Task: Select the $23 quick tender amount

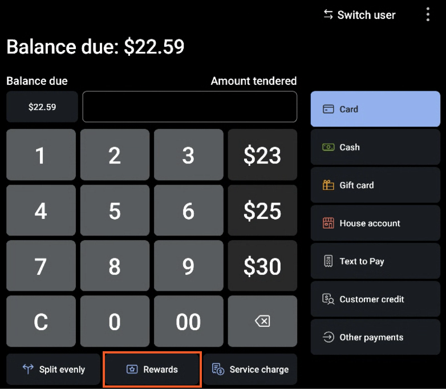Action: click(262, 156)
